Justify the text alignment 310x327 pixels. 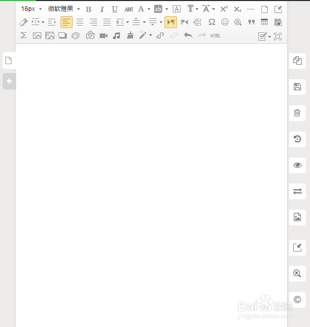point(107,22)
